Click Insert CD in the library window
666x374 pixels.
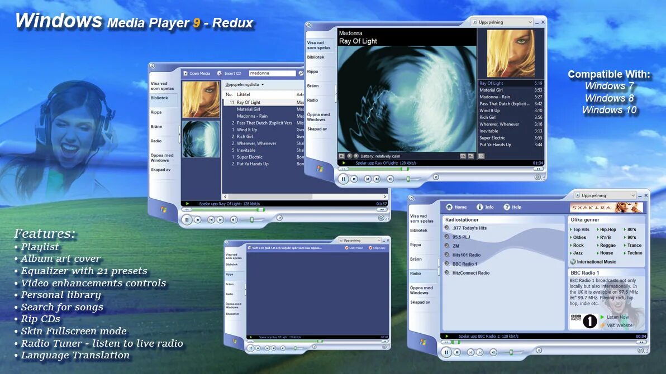pos(229,74)
